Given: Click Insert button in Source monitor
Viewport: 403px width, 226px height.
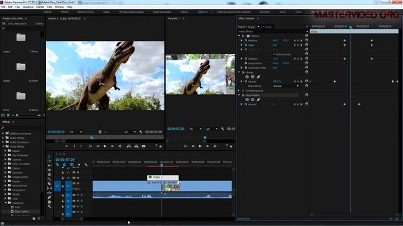Looking at the screenshot, I should click(129, 146).
